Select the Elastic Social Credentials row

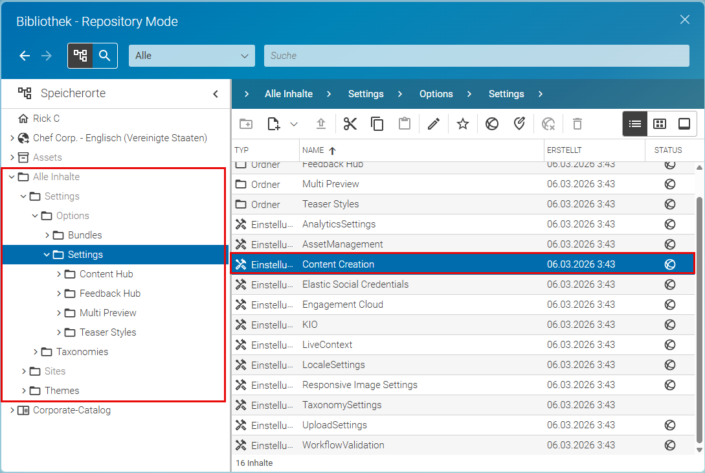(463, 284)
